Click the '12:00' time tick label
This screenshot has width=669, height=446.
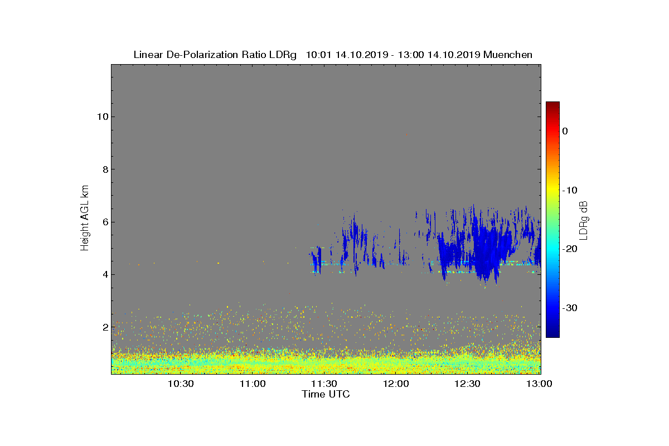click(x=396, y=384)
